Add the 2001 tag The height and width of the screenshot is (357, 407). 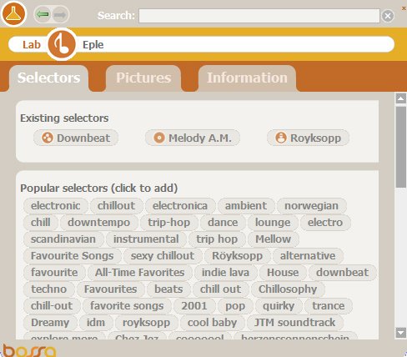click(x=194, y=306)
